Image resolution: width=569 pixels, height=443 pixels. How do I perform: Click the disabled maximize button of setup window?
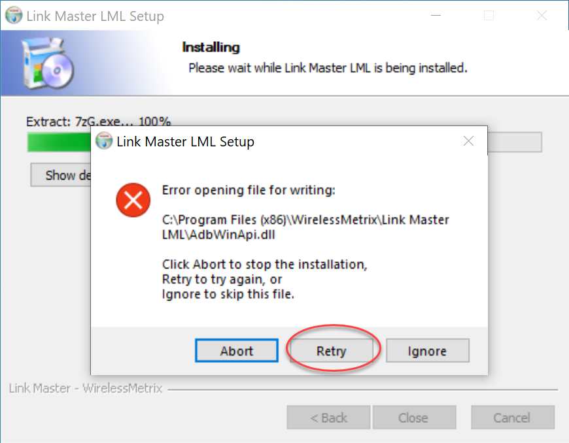pos(489,15)
